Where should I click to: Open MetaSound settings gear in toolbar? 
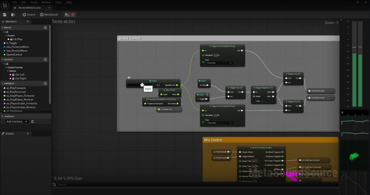click(x=49, y=15)
